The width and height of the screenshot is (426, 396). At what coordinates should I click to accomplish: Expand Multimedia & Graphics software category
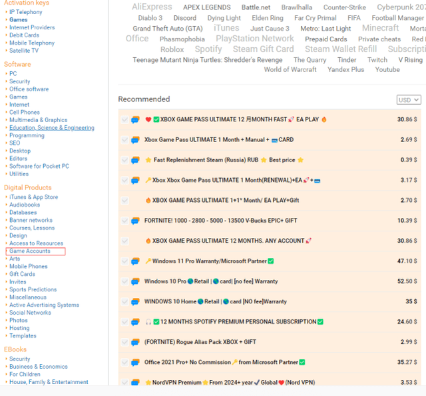coord(38,120)
